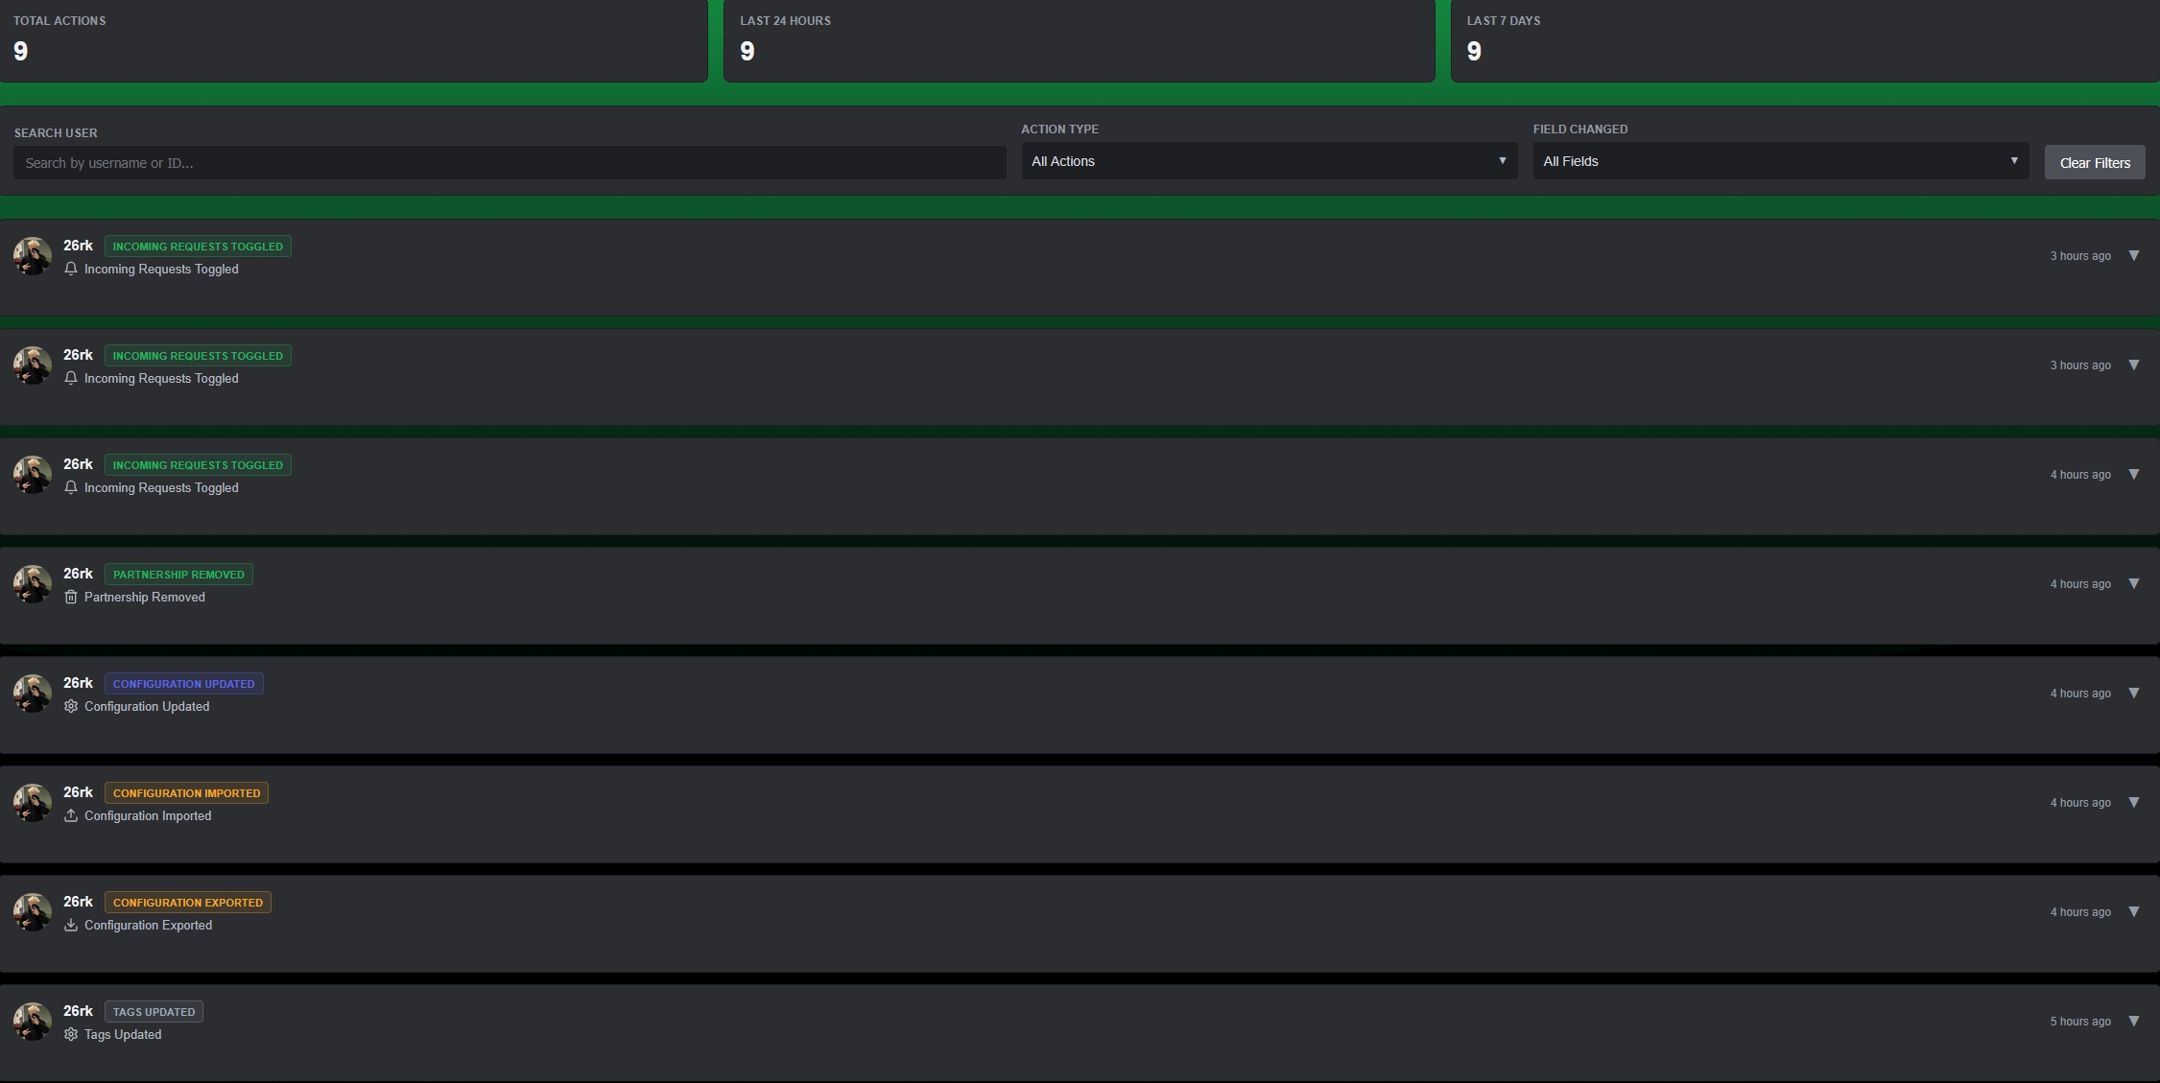This screenshot has height=1083, width=2160.
Task: Click the download icon next to Configuration Exported
Action: (x=70, y=926)
